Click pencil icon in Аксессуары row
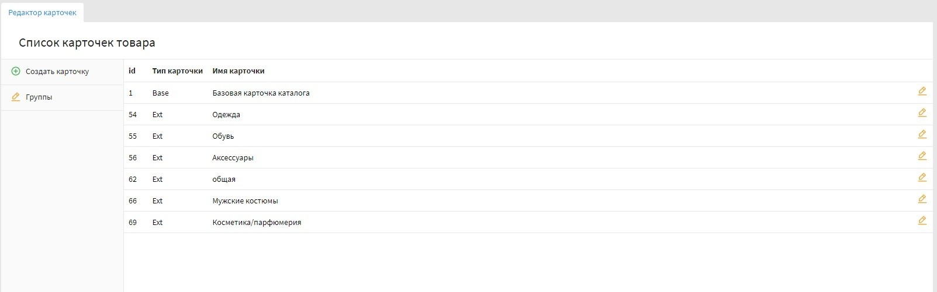Viewport: 937px width, 292px height. click(x=922, y=156)
